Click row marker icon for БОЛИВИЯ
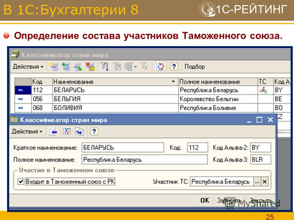Image resolution: width=294 pixels, height=220 pixels. pos(21,108)
